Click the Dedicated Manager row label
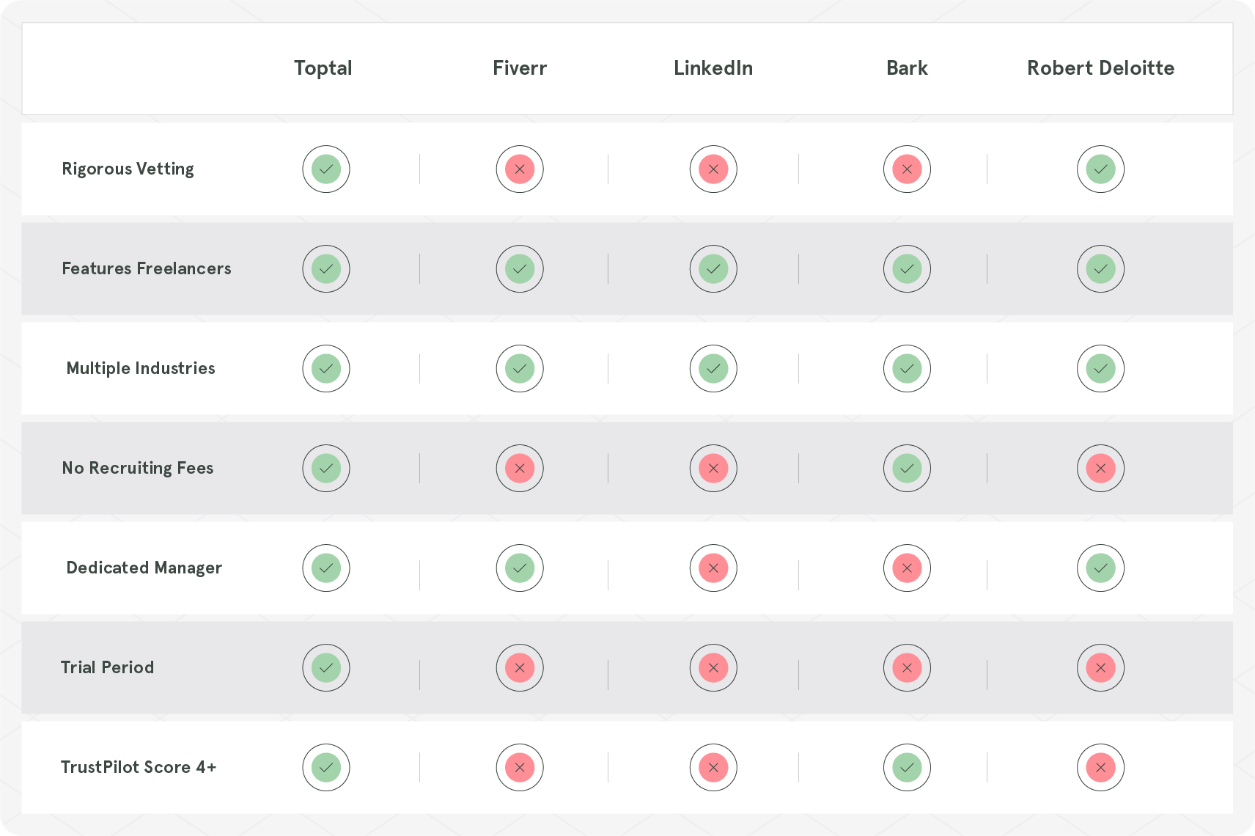 144,568
